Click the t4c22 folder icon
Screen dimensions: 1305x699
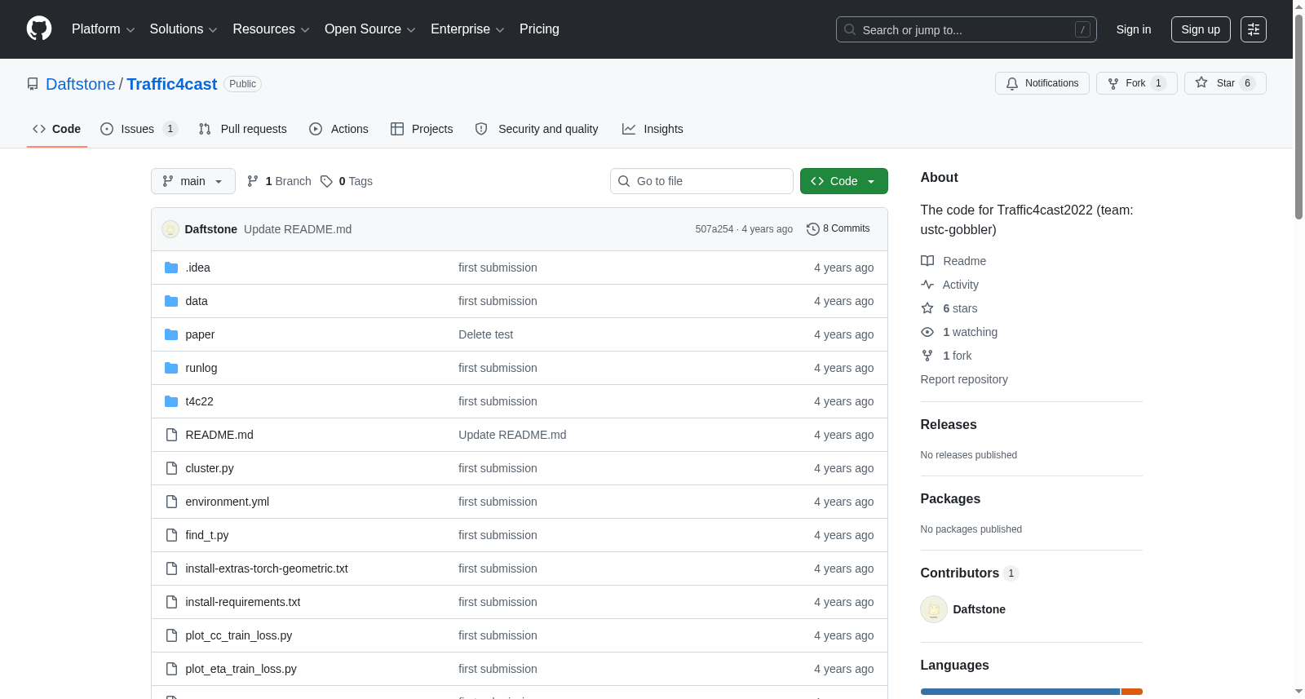[x=171, y=401]
